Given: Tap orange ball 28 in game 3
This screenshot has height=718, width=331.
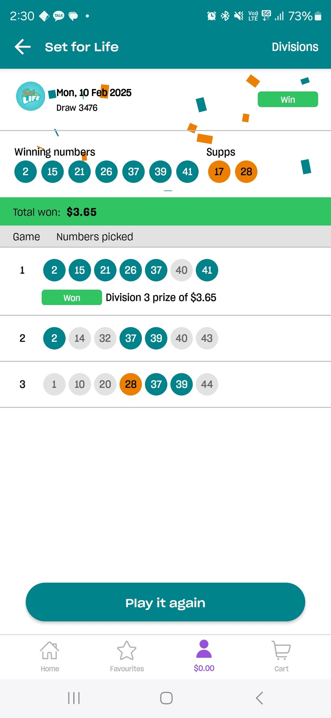Looking at the screenshot, I should tap(131, 384).
